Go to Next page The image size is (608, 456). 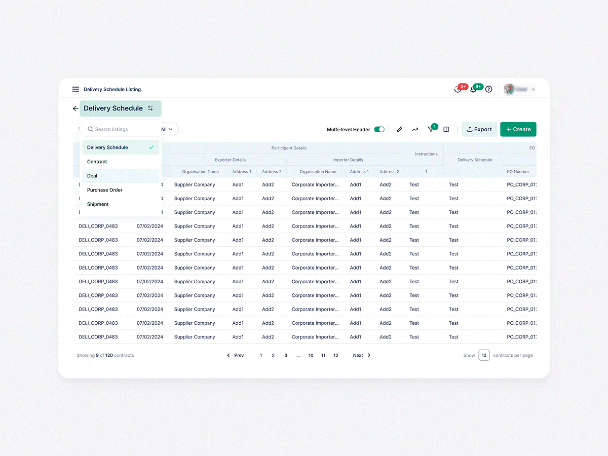(x=362, y=355)
